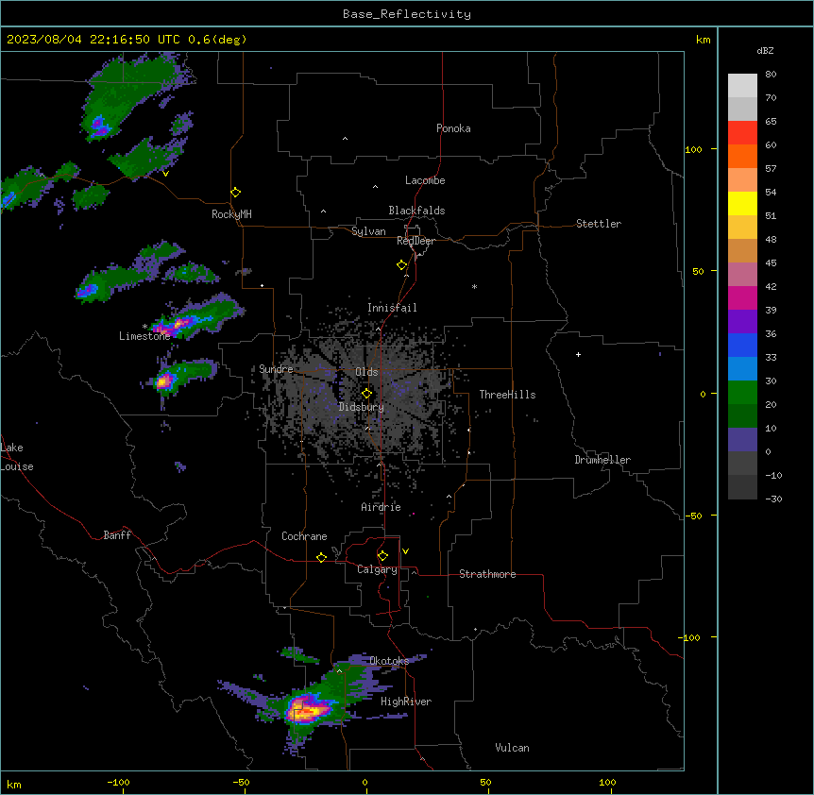Click the RockyMH label
814x795 pixels.
(x=231, y=214)
